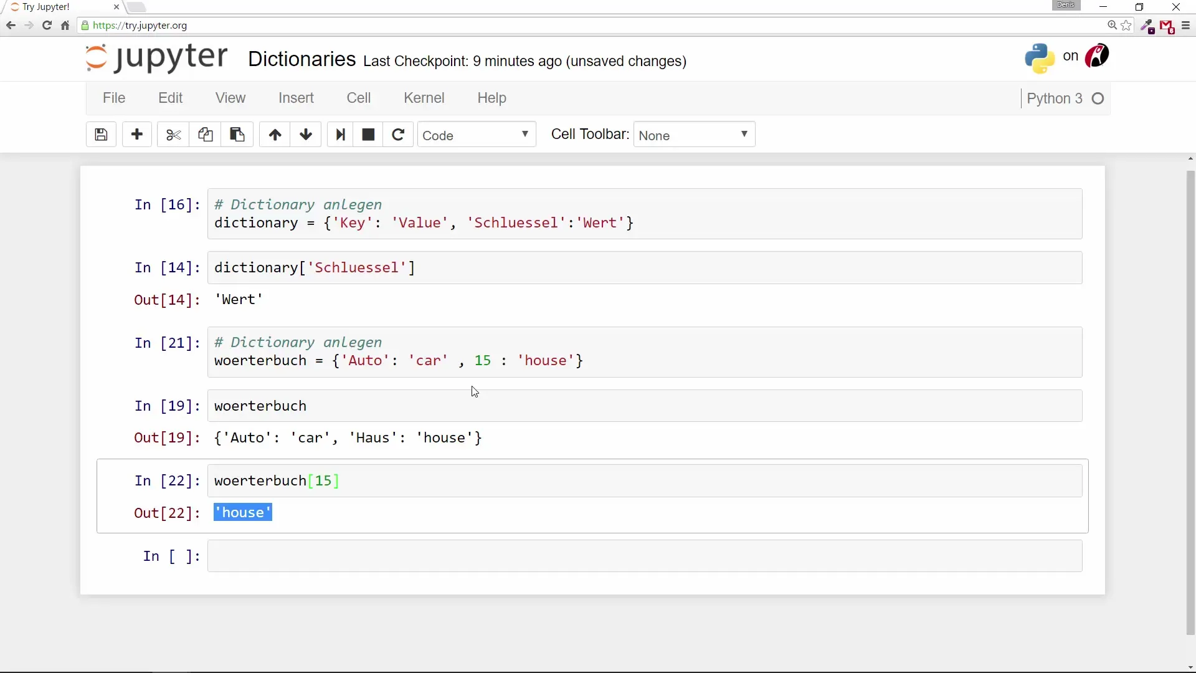Click into the dictionary['Schluessel'] cell
1196x673 pixels.
click(645, 268)
